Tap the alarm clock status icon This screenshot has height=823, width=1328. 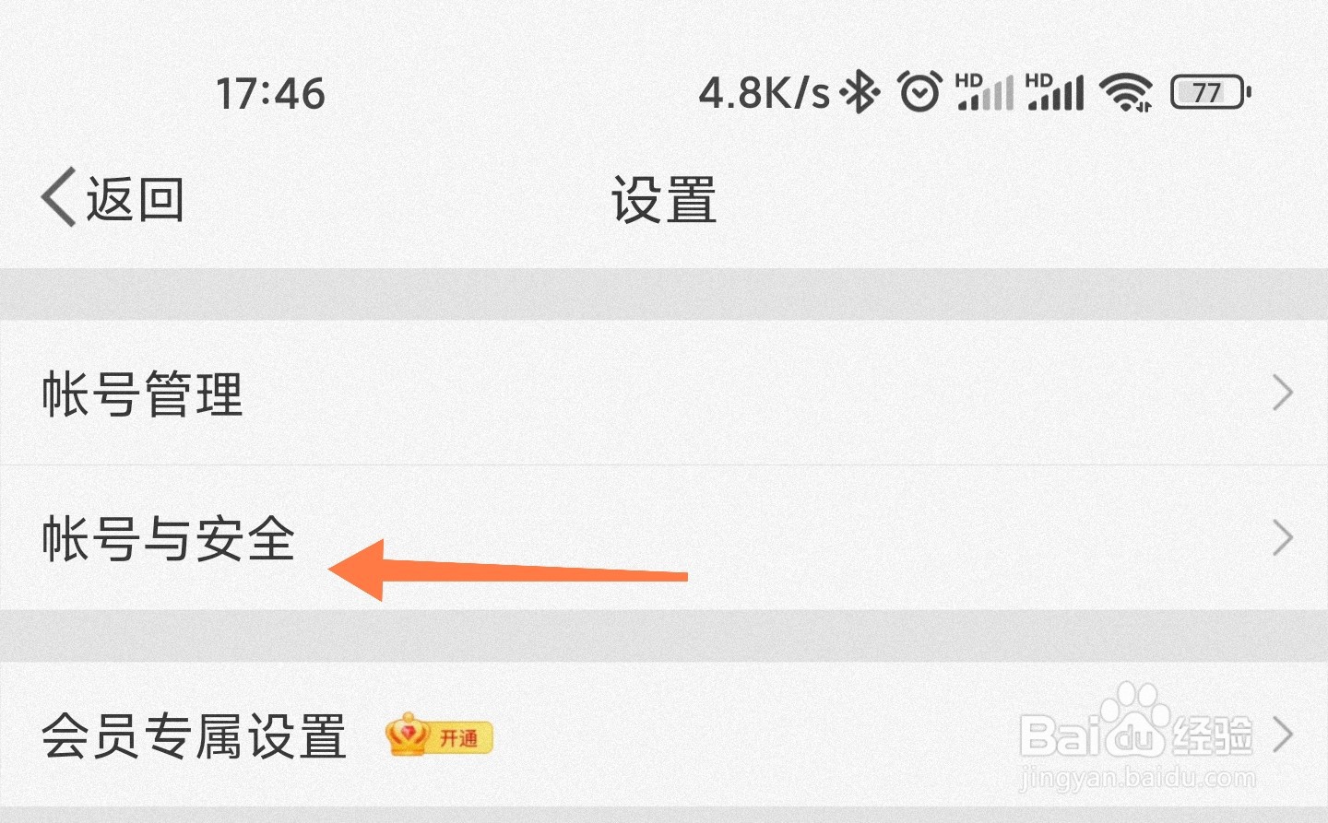(x=919, y=91)
